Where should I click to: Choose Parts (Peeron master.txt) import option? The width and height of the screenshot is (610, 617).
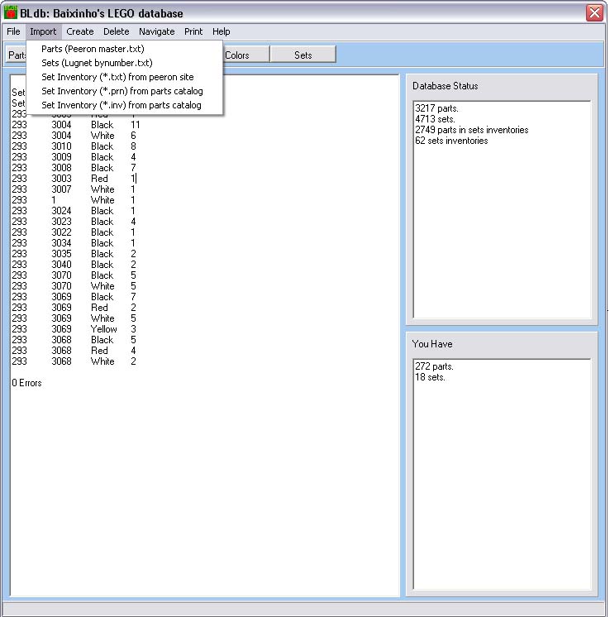point(124,49)
